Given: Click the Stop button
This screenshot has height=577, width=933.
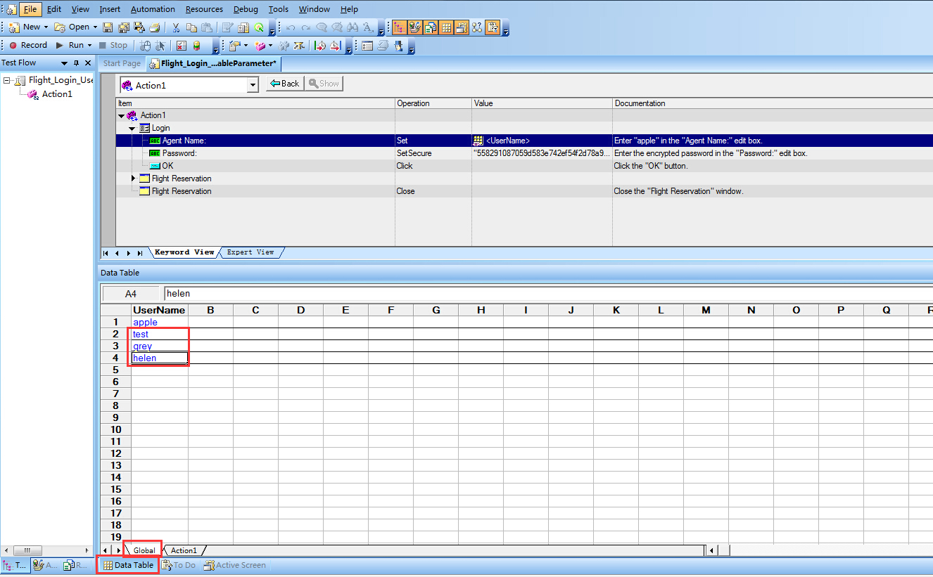Looking at the screenshot, I should click(x=113, y=45).
